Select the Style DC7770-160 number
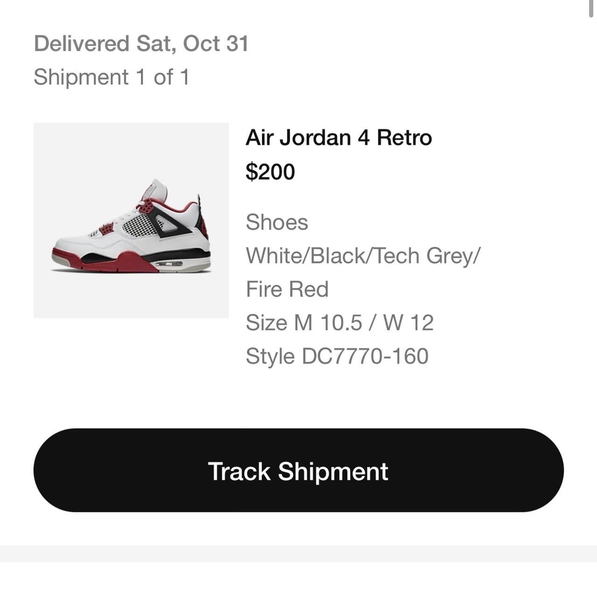The width and height of the screenshot is (597, 597). [337, 356]
